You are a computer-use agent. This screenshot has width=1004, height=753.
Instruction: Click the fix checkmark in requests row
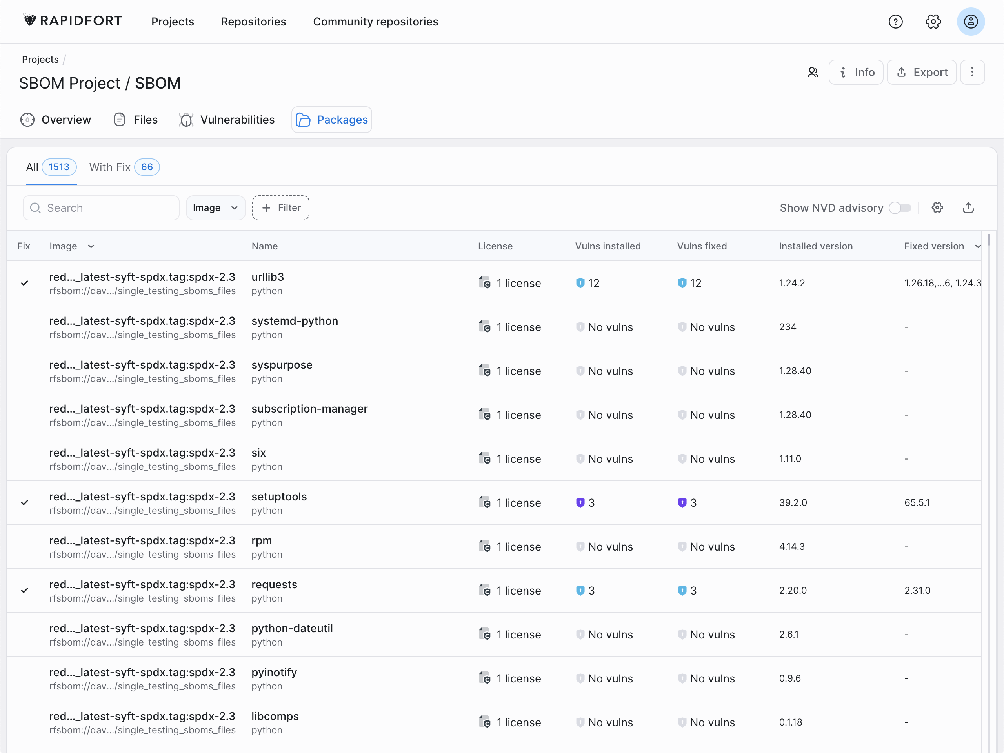coord(24,590)
